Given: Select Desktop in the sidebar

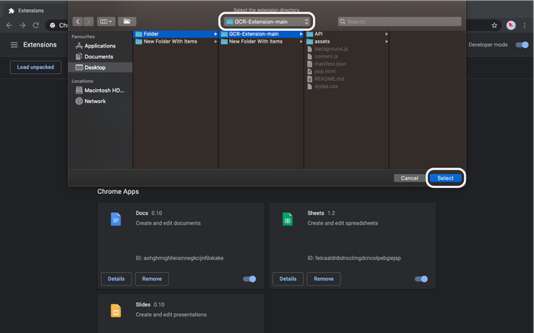Looking at the screenshot, I should click(x=100, y=67).
